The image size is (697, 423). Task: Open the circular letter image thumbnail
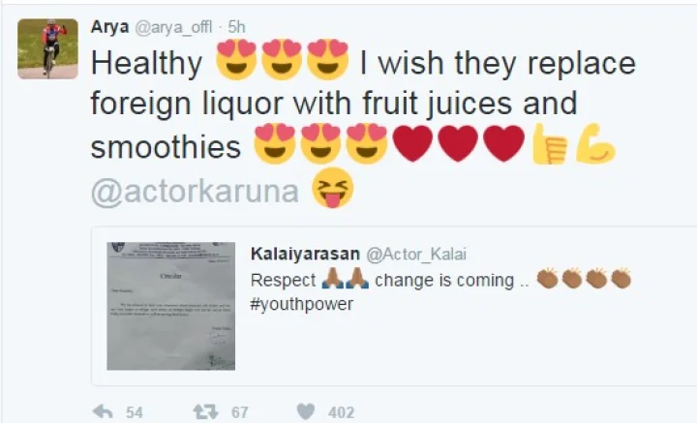tap(170, 306)
